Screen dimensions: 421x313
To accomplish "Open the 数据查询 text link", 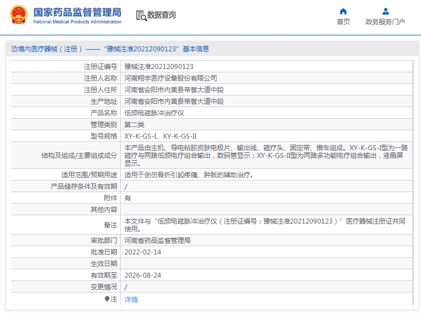I will (x=161, y=15).
